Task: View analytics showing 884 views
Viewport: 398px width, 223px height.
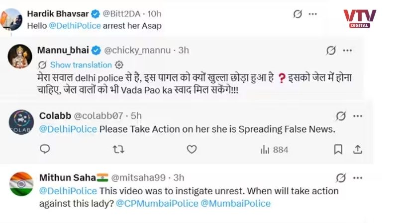Action: (x=275, y=150)
